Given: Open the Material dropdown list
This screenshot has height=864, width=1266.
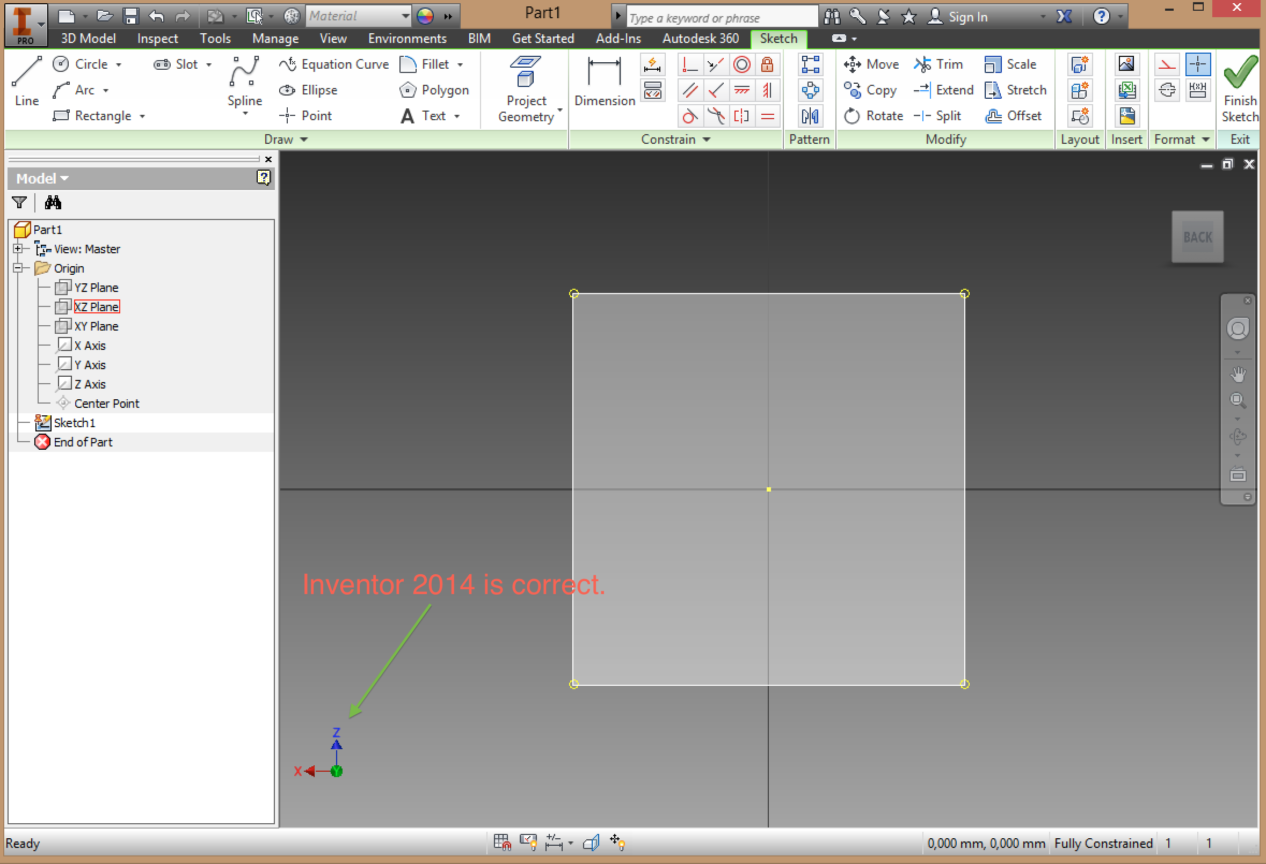Looking at the screenshot, I should pos(405,16).
